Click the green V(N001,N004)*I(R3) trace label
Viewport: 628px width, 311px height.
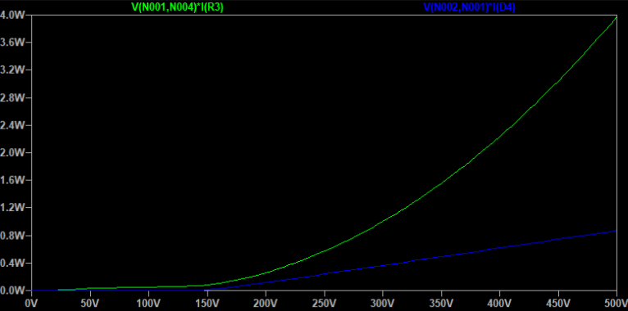point(177,7)
